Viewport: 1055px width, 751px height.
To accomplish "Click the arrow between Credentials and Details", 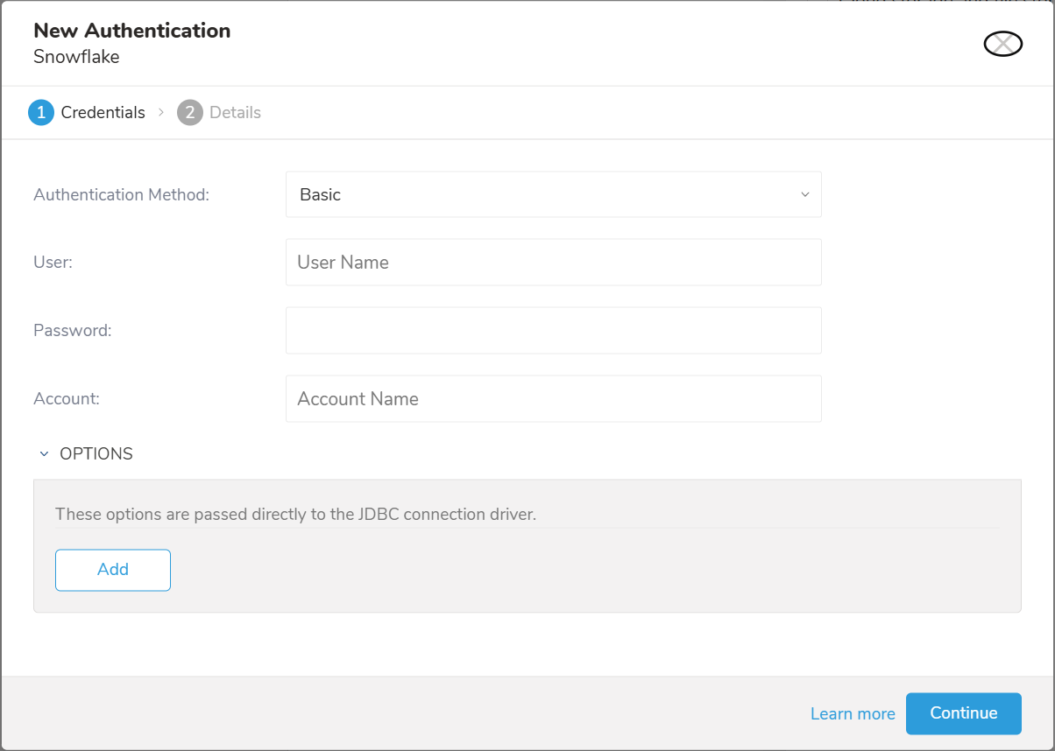I will pyautogui.click(x=161, y=113).
